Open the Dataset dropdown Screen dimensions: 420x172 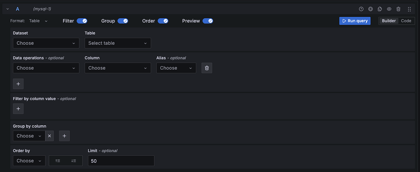(46, 43)
